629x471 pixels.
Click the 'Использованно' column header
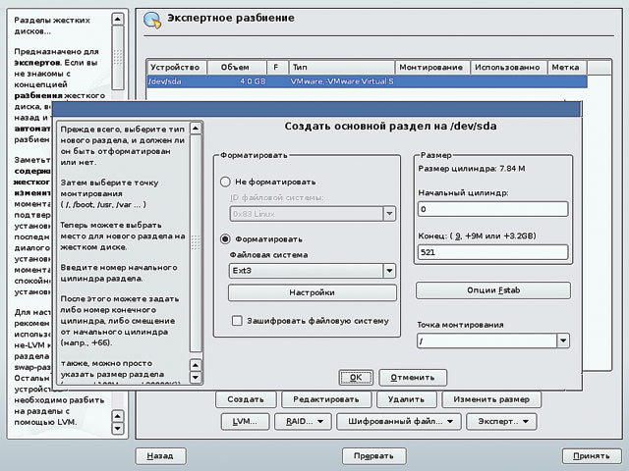point(509,68)
